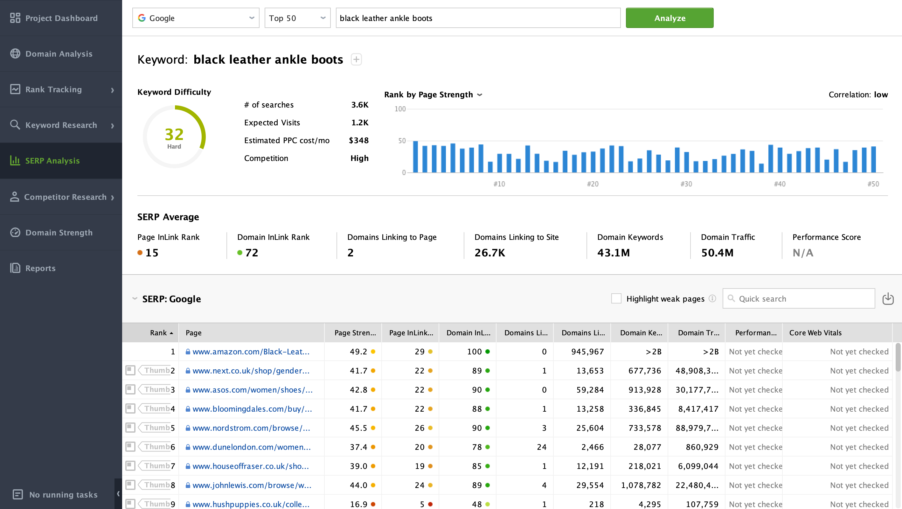The width and height of the screenshot is (902, 509).
Task: Click the Domain Analysis globe icon
Action: pos(15,53)
